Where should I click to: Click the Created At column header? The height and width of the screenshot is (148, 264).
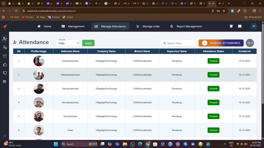244,51
